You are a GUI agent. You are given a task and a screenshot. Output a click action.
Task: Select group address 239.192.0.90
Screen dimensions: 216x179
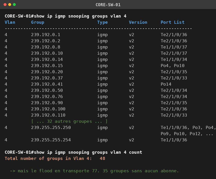[x=47, y=103]
